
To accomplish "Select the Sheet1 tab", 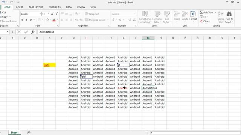I will (14, 132).
